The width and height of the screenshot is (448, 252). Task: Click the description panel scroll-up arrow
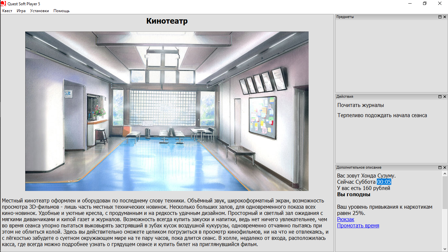coord(445,174)
